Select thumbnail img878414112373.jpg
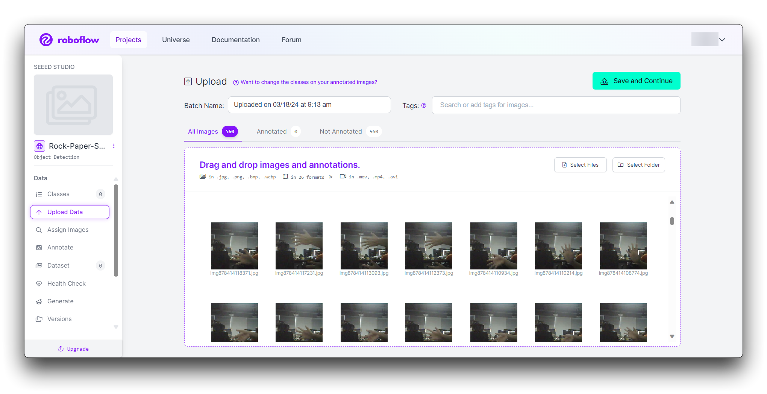Viewport: 767px width, 394px height. click(x=429, y=246)
